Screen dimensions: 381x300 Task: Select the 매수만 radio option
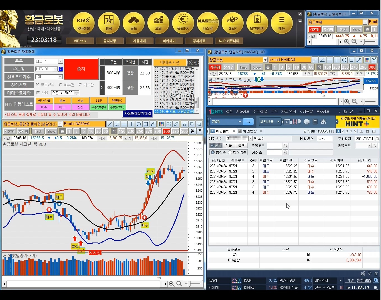(x=61, y=85)
